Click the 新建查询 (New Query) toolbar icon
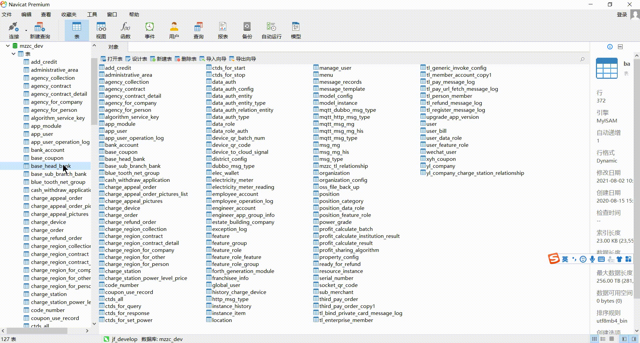This screenshot has height=343, width=640. 40,30
